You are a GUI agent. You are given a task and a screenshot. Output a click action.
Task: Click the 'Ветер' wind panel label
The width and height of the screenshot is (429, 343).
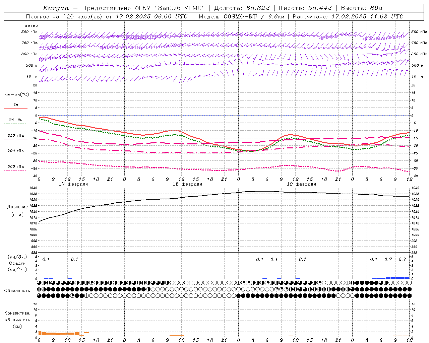pos(31,25)
